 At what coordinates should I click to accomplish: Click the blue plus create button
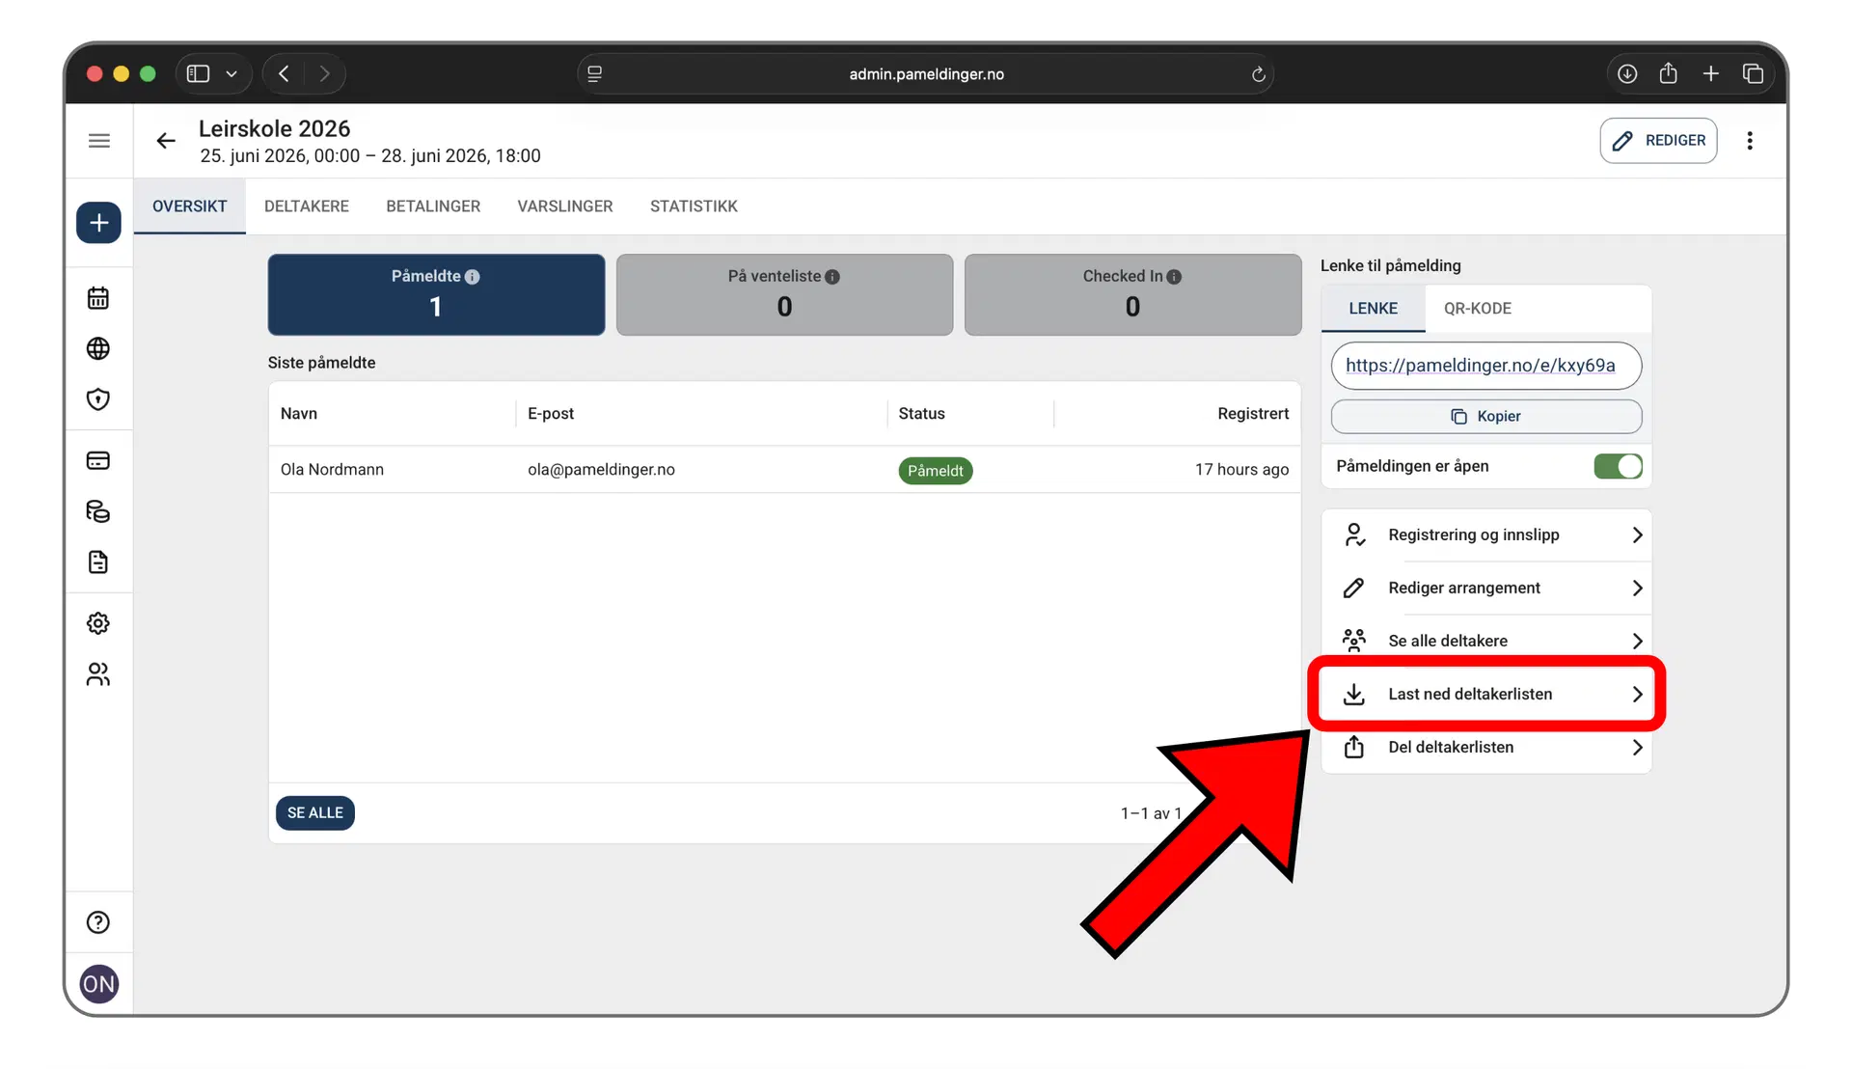click(98, 223)
